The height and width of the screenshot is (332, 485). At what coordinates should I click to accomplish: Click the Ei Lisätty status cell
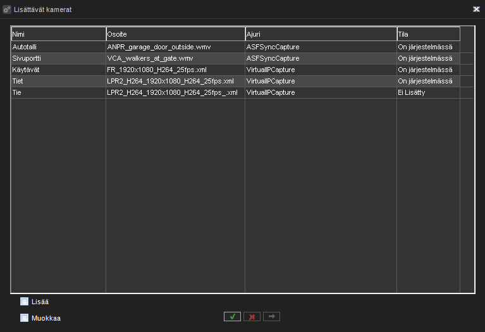point(428,92)
